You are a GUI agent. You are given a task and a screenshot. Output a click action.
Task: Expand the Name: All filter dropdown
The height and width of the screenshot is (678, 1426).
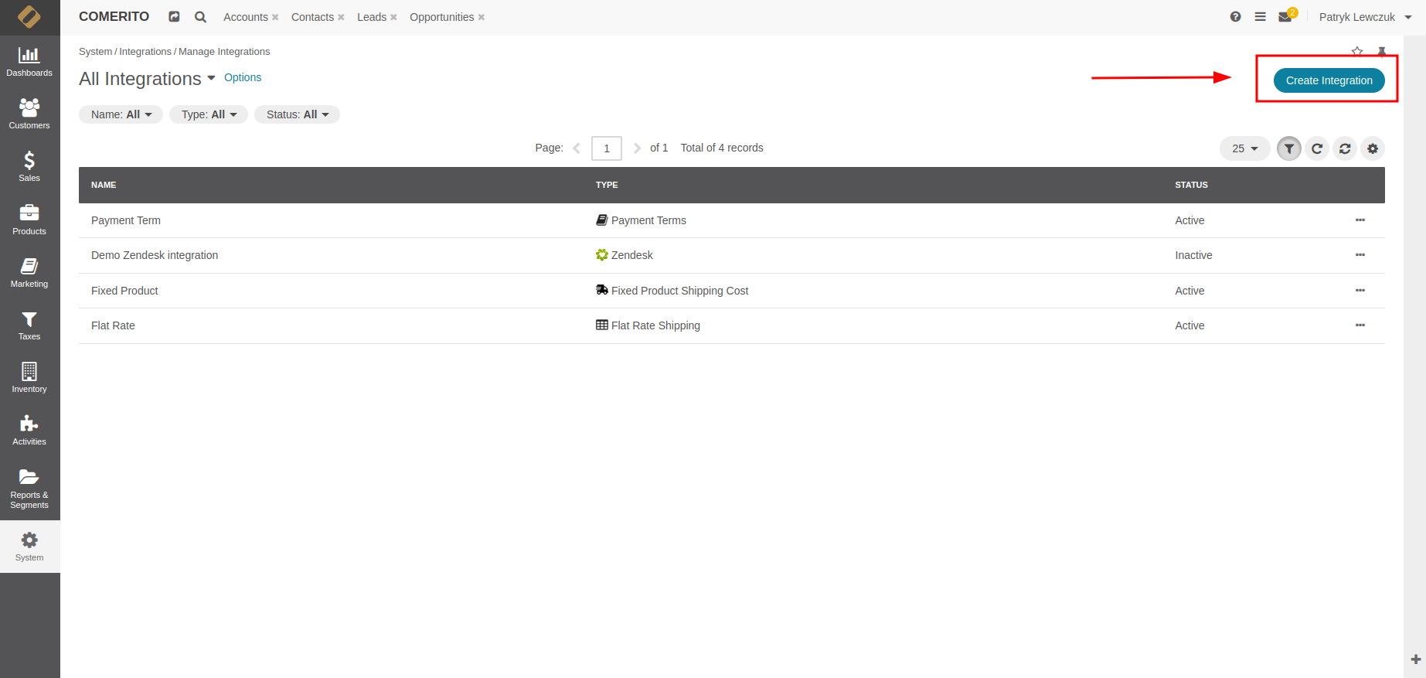click(121, 114)
